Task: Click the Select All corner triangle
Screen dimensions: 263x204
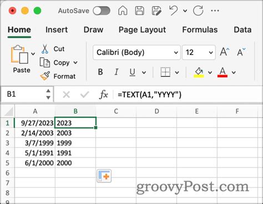Action: (x=8, y=111)
